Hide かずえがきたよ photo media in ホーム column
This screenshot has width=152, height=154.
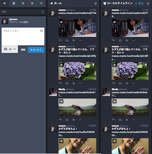61,141
